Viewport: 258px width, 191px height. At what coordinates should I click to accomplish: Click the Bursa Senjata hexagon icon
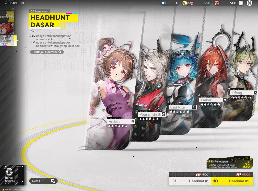(9, 172)
